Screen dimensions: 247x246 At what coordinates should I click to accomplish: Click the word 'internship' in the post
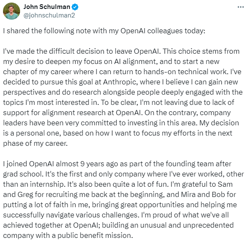click(x=47, y=184)
